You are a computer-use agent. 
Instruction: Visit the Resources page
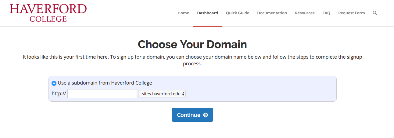coord(305,13)
